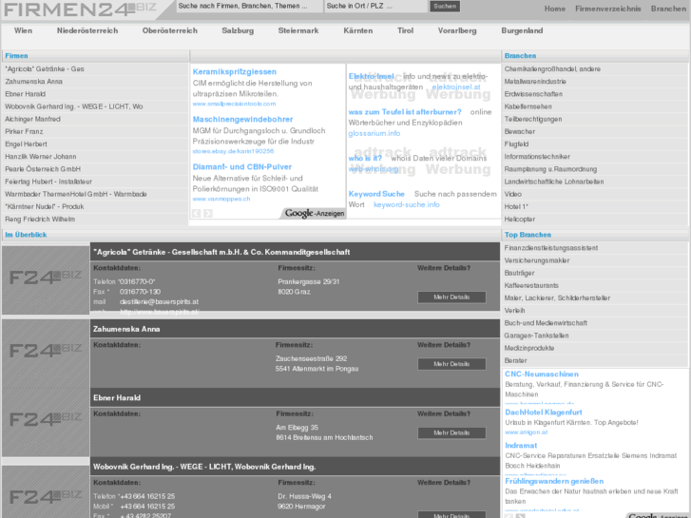Open the F24 thumbnail beside Zahumenska Anna

pos(46,354)
